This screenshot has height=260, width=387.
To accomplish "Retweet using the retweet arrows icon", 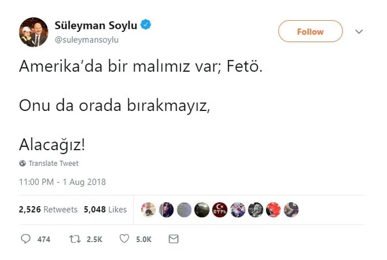I will click(x=74, y=239).
